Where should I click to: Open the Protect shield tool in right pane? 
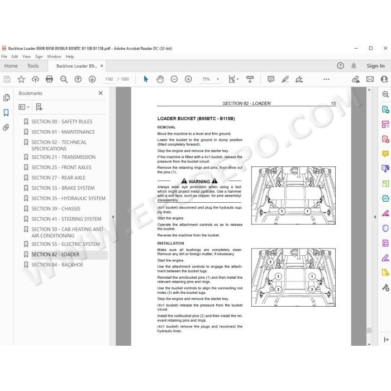tap(385, 228)
